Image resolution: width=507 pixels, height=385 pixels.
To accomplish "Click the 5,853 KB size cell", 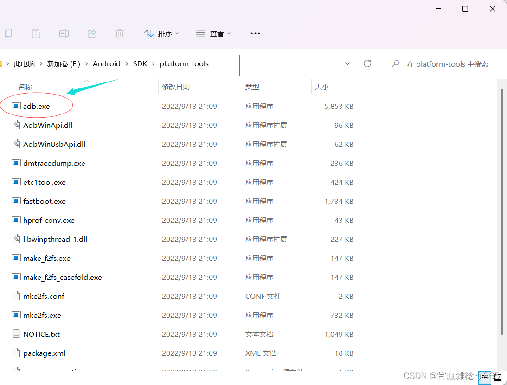I will click(339, 106).
